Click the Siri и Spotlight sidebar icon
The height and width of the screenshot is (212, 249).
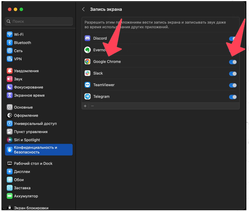[x=10, y=140]
